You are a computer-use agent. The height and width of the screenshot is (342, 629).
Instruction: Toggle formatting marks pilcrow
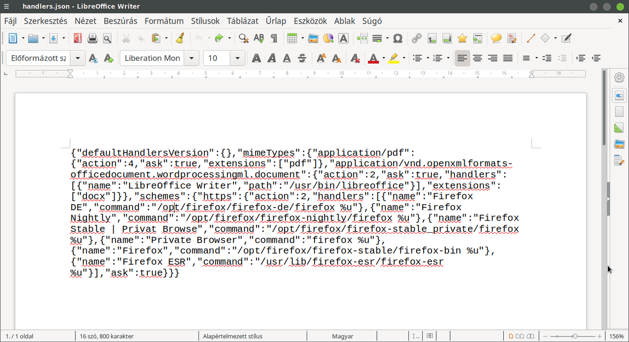[274, 38]
